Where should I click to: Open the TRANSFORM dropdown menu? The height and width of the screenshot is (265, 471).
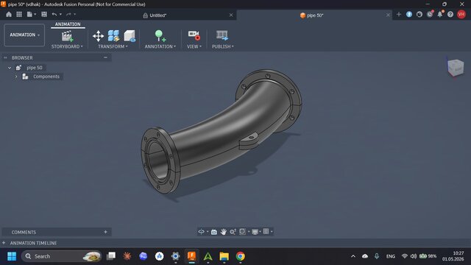tap(113, 46)
